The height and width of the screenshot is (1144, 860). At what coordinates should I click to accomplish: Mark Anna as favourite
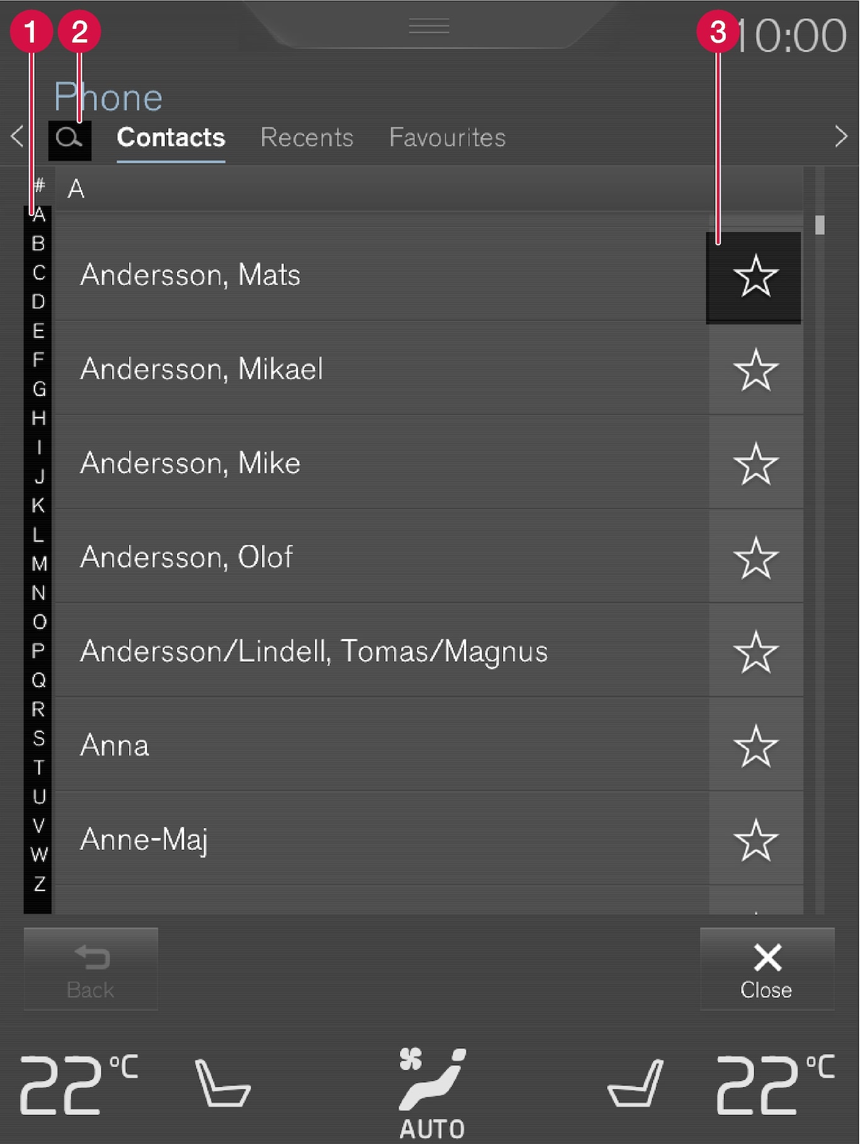755,746
